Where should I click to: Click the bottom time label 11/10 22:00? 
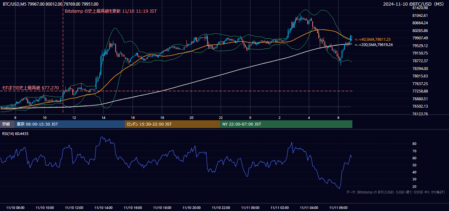click(221, 208)
